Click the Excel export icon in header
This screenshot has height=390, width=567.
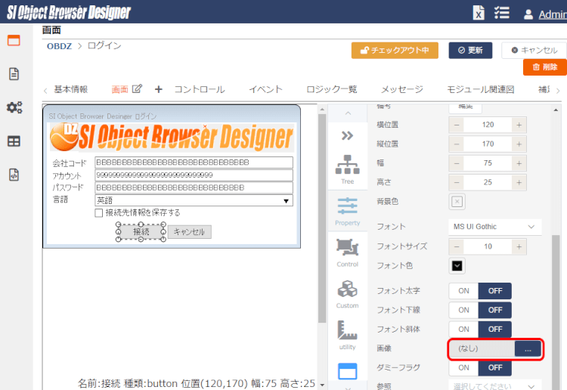[x=479, y=13]
